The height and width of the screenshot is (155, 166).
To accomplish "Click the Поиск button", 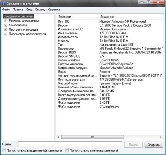I will click(133, 145).
